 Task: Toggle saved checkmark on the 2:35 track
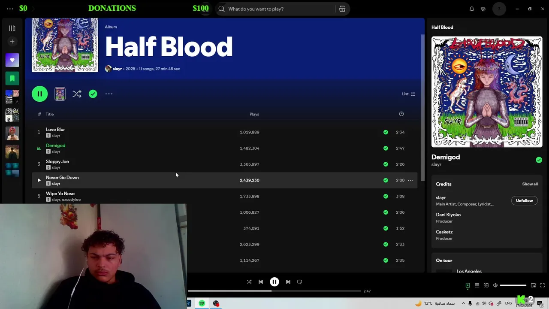[x=386, y=260]
